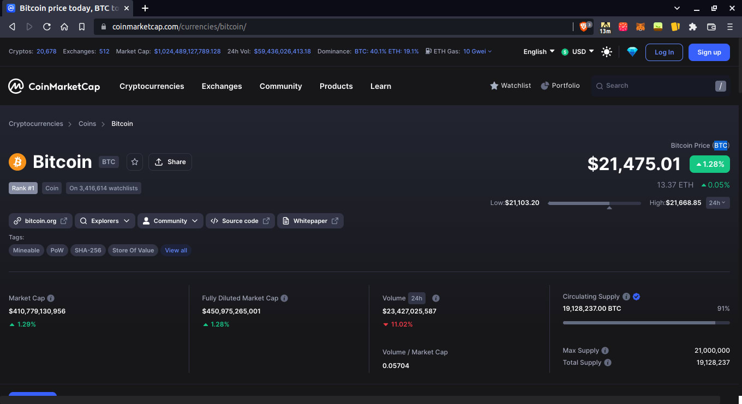Reload the page

[x=47, y=26]
